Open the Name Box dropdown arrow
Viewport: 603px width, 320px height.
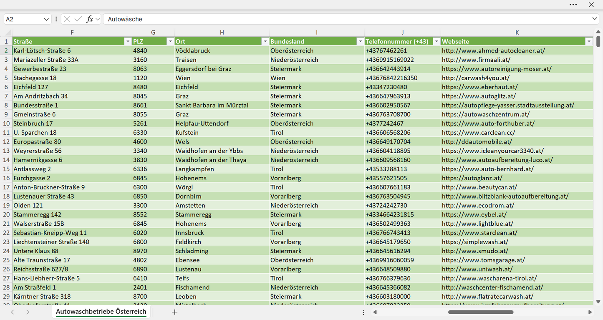(46, 19)
